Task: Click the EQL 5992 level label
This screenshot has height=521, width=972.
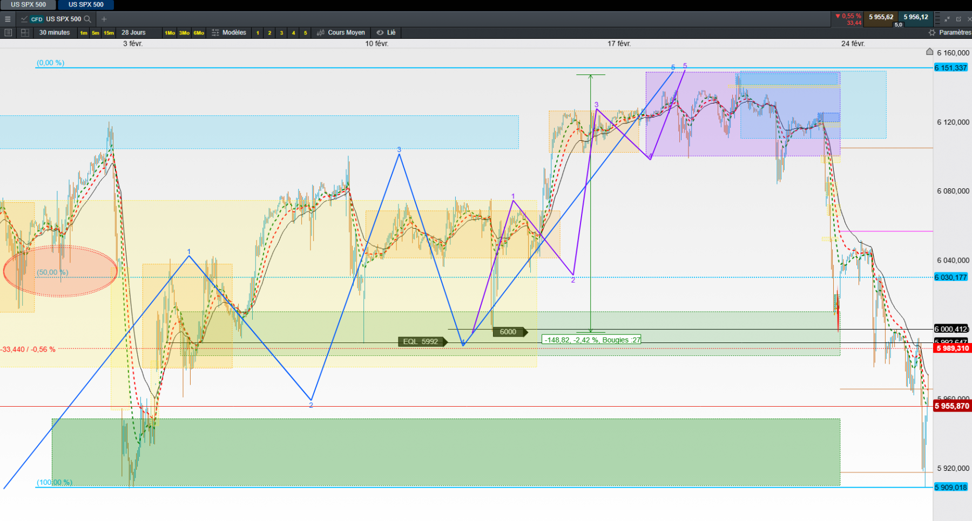Action: click(x=423, y=341)
